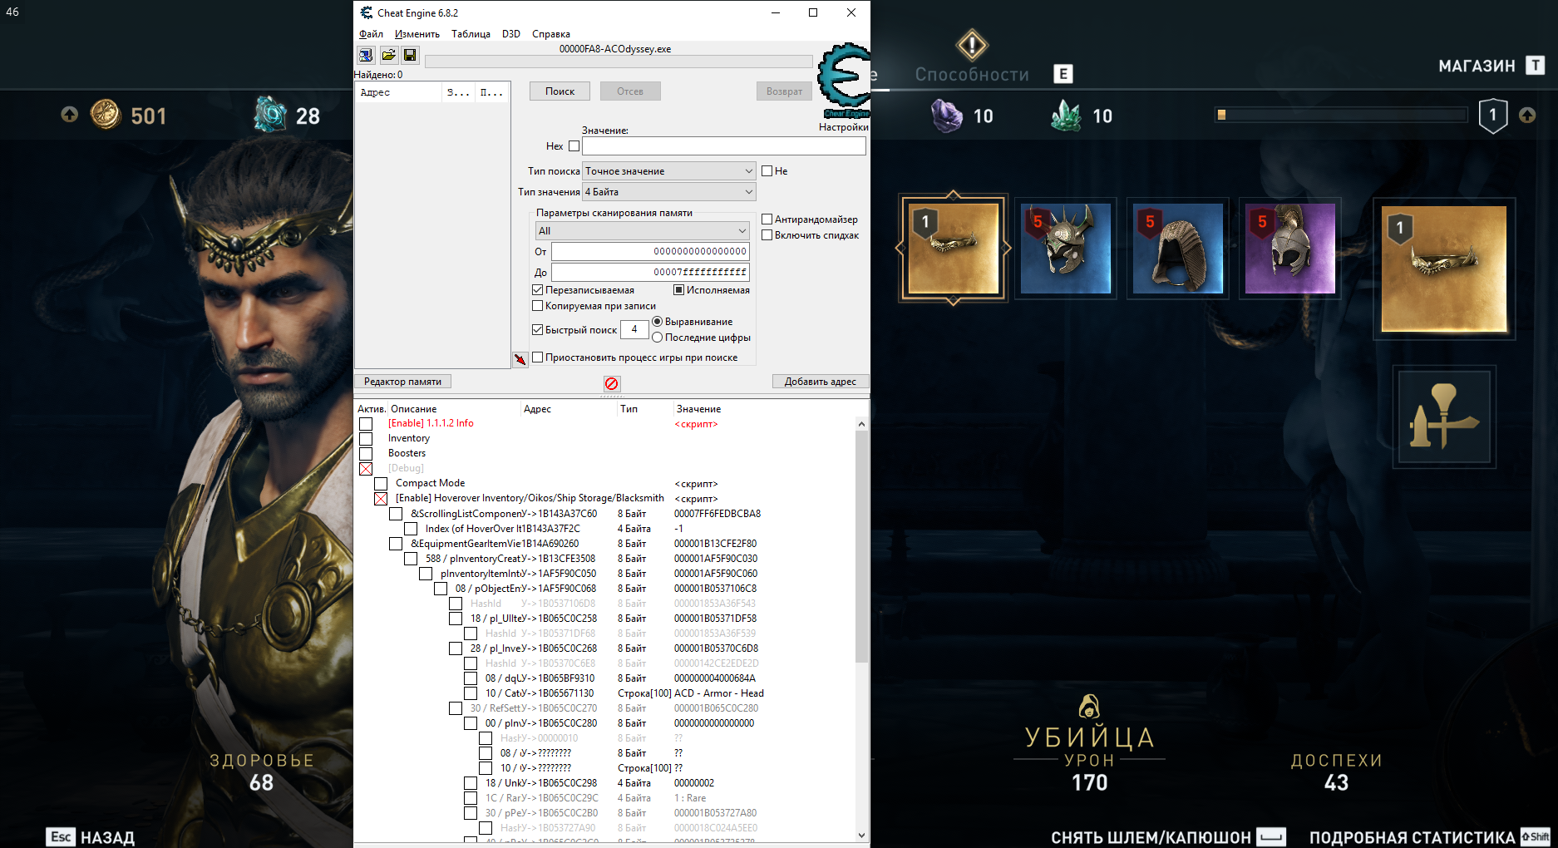Open the Тип значения dropdown
This screenshot has height=848, width=1558.
668,192
